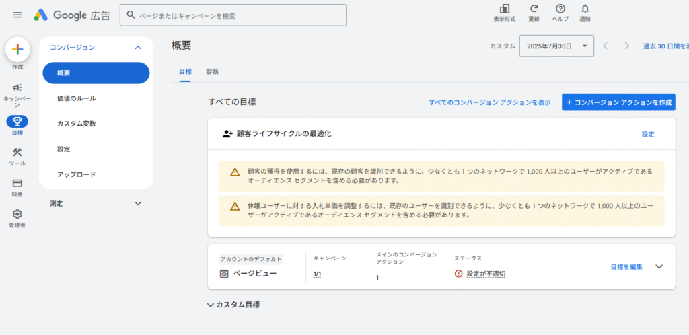
Task: Click the 設定が不適切 status text
Action: coord(486,274)
